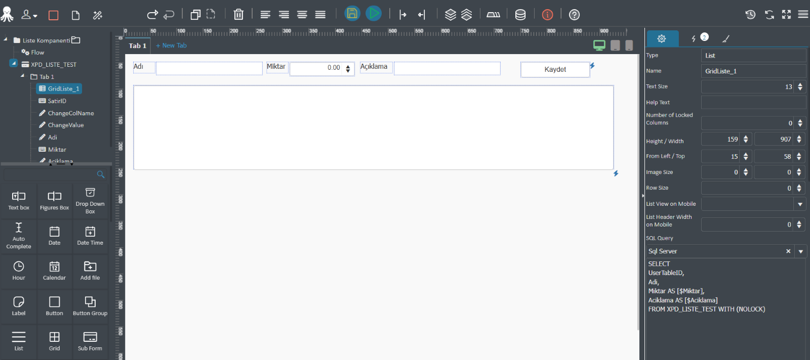
Task: Click + New Tab link
Action: point(171,46)
